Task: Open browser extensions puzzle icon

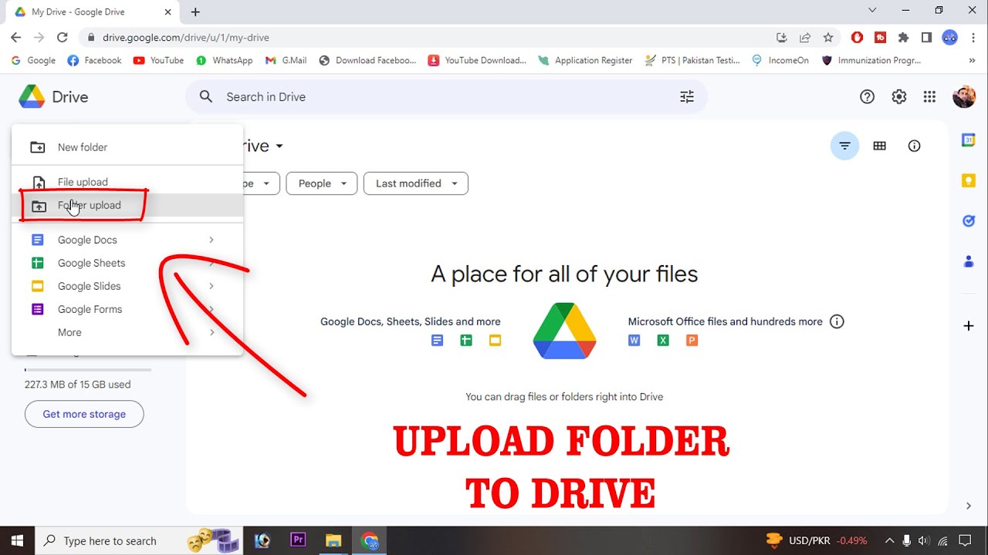Action: point(904,37)
